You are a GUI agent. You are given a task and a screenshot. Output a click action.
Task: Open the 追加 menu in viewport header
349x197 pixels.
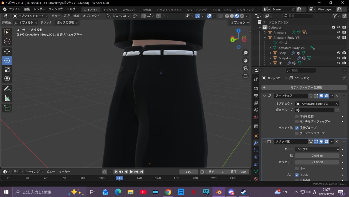click(76, 16)
